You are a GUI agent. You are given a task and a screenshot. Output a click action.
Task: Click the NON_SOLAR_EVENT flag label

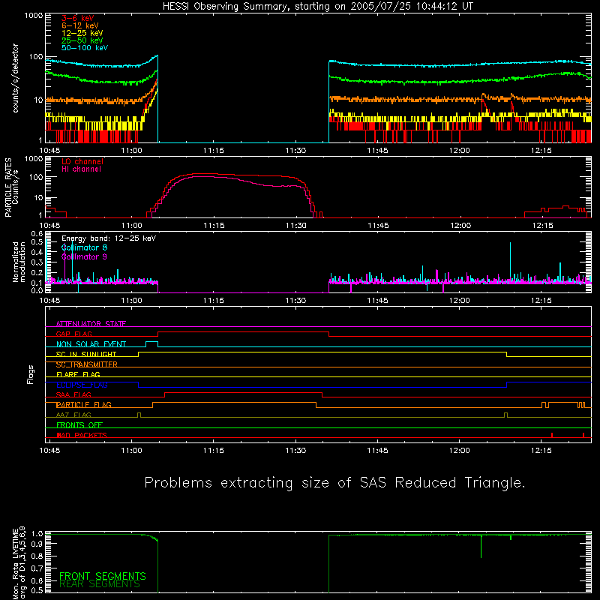[x=91, y=344]
